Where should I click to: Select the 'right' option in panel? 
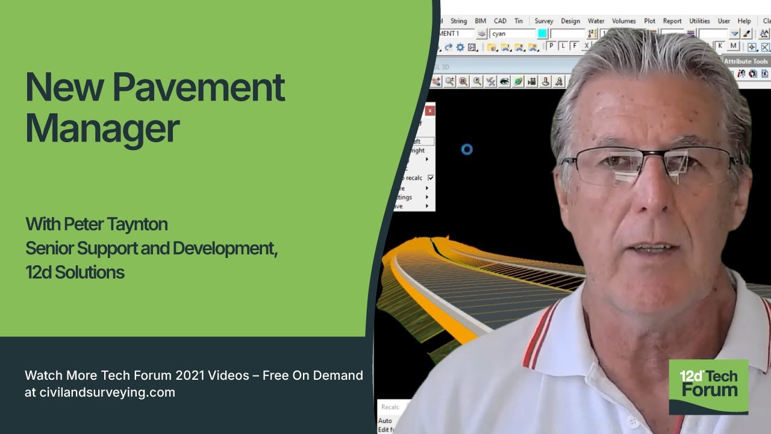tap(417, 151)
